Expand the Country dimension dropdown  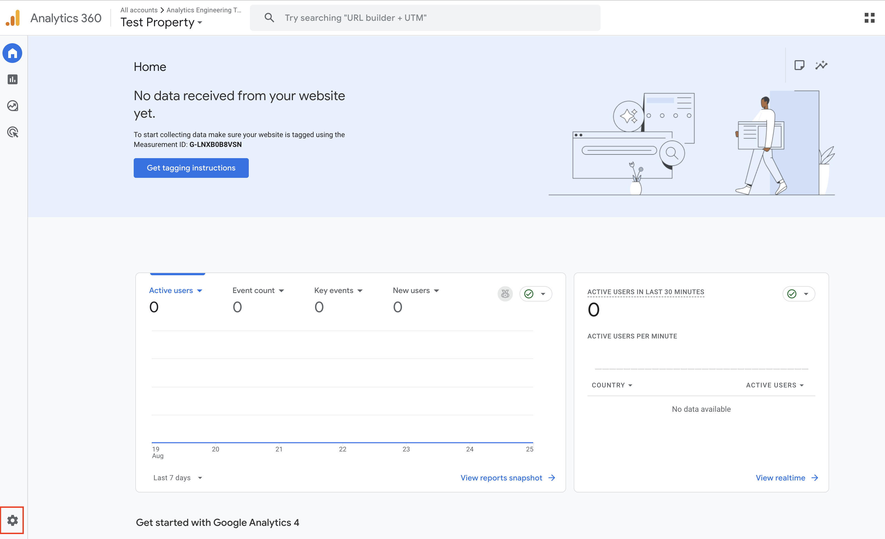click(612, 385)
